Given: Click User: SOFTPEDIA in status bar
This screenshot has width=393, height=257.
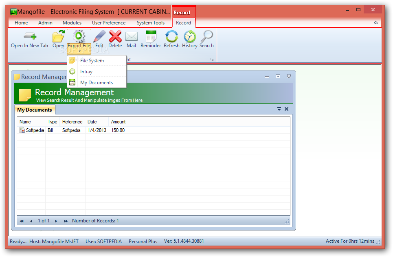Looking at the screenshot, I should pos(104,242).
